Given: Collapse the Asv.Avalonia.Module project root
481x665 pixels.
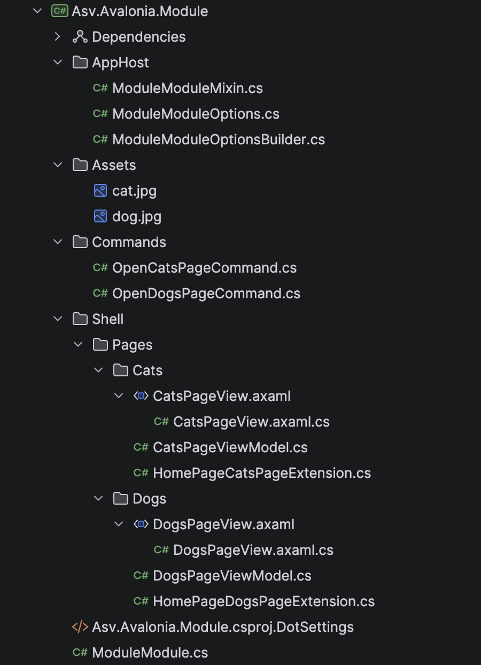Looking at the screenshot, I should point(37,11).
